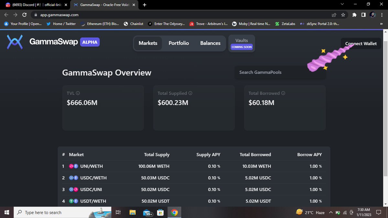Open a new browser tab
The height and width of the screenshot is (218, 388).
click(x=144, y=5)
